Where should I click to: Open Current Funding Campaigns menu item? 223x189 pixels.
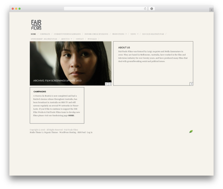click(67, 34)
